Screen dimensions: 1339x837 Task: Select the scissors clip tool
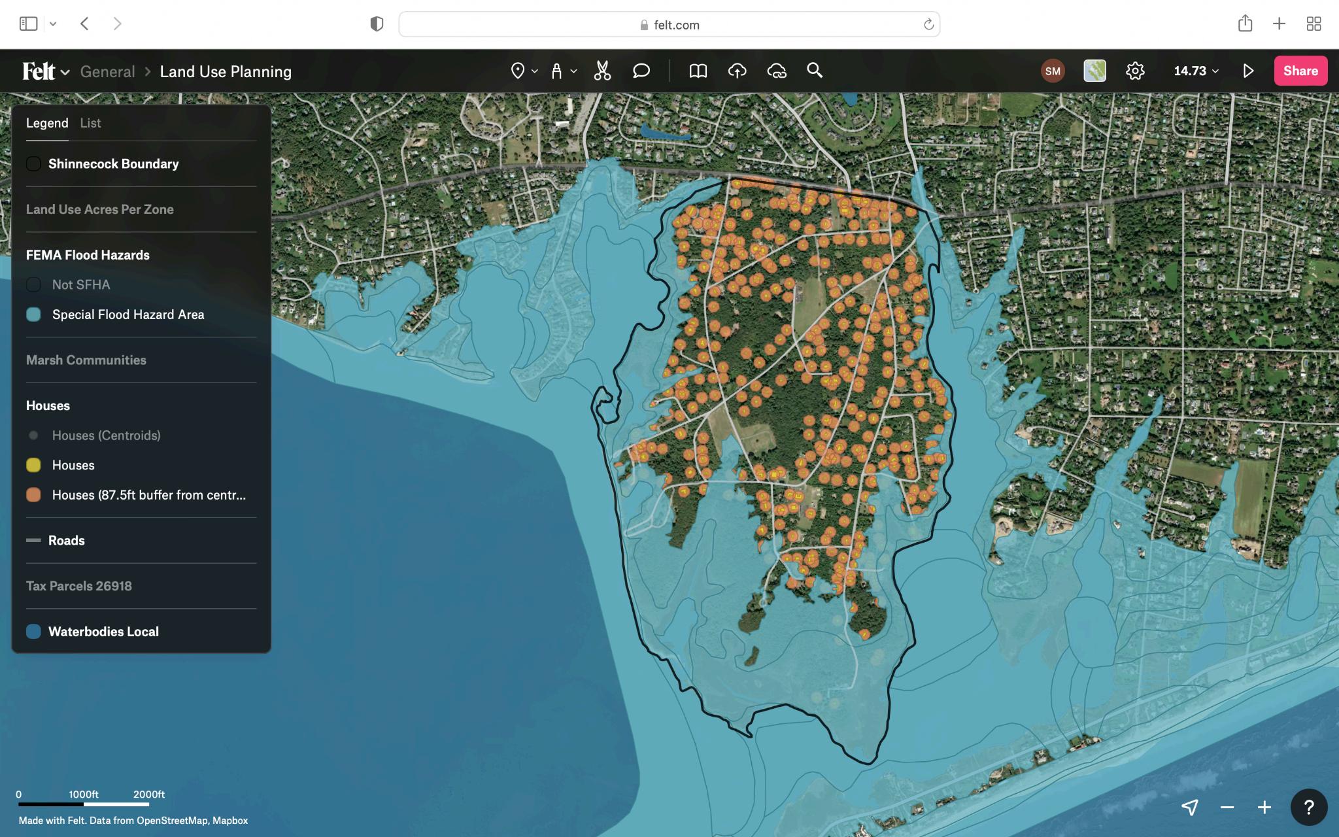[x=602, y=71]
